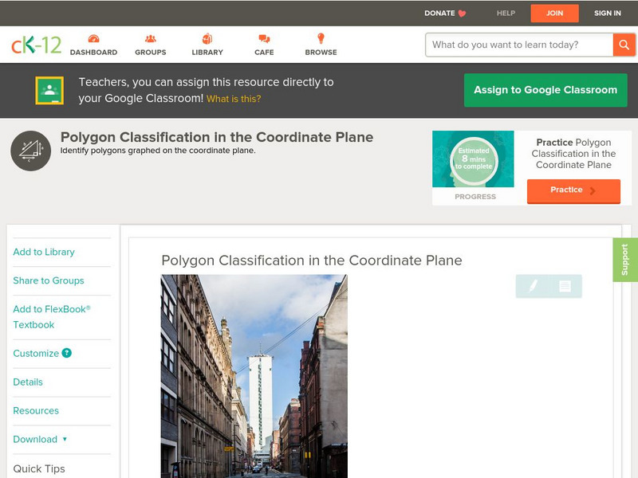Viewport: 638px width, 478px height.
Task: Click the LIBRARY menu label
Action: (x=207, y=53)
